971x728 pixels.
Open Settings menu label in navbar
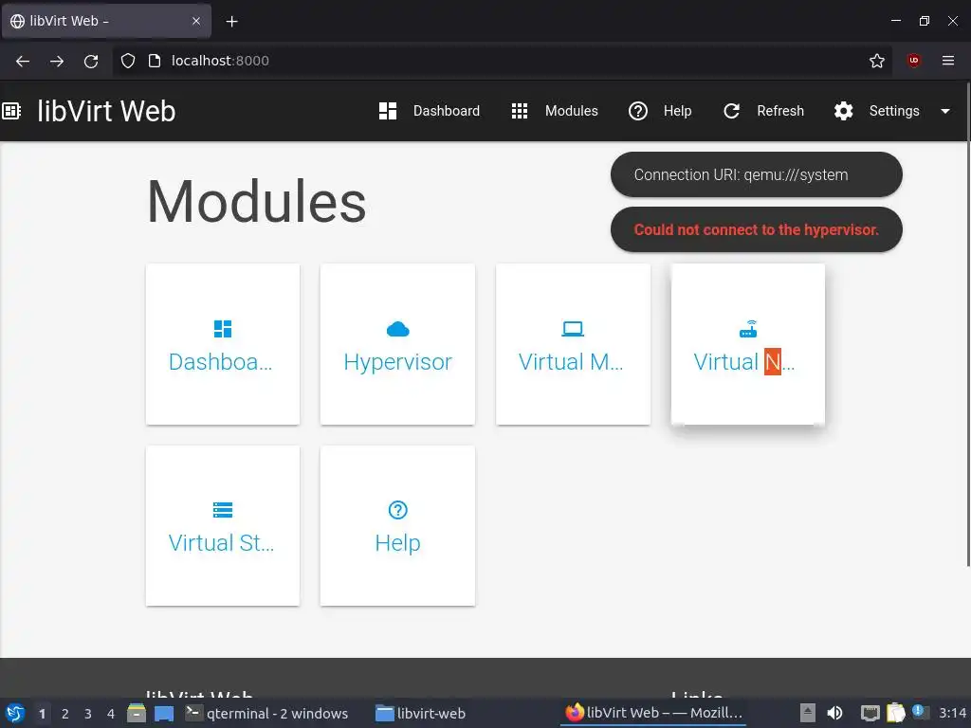[x=894, y=111]
